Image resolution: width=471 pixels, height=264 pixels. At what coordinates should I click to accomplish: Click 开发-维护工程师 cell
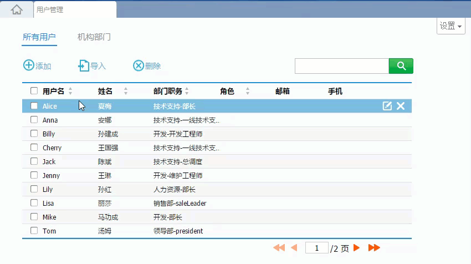point(178,175)
